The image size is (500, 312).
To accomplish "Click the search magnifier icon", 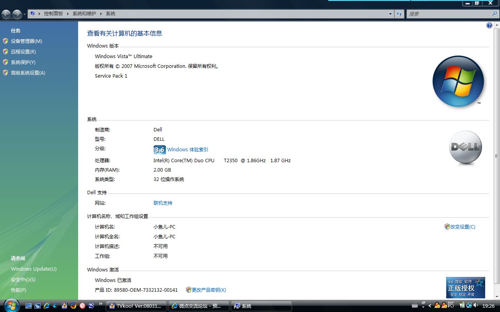I will pos(495,14).
